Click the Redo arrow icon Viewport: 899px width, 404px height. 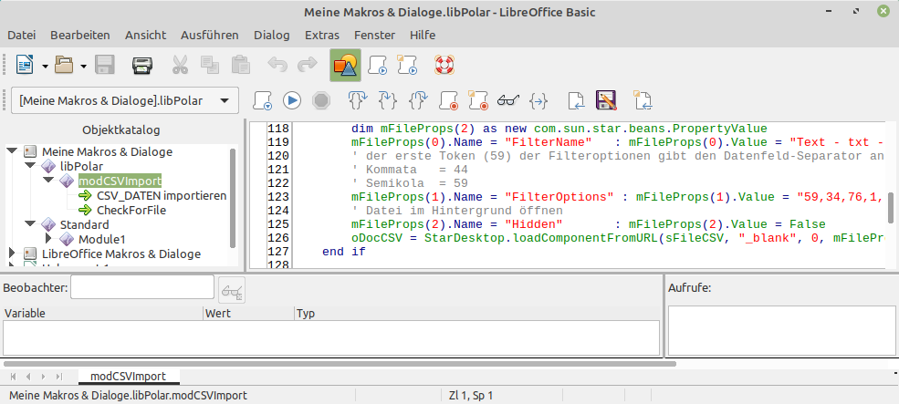tap(308, 66)
